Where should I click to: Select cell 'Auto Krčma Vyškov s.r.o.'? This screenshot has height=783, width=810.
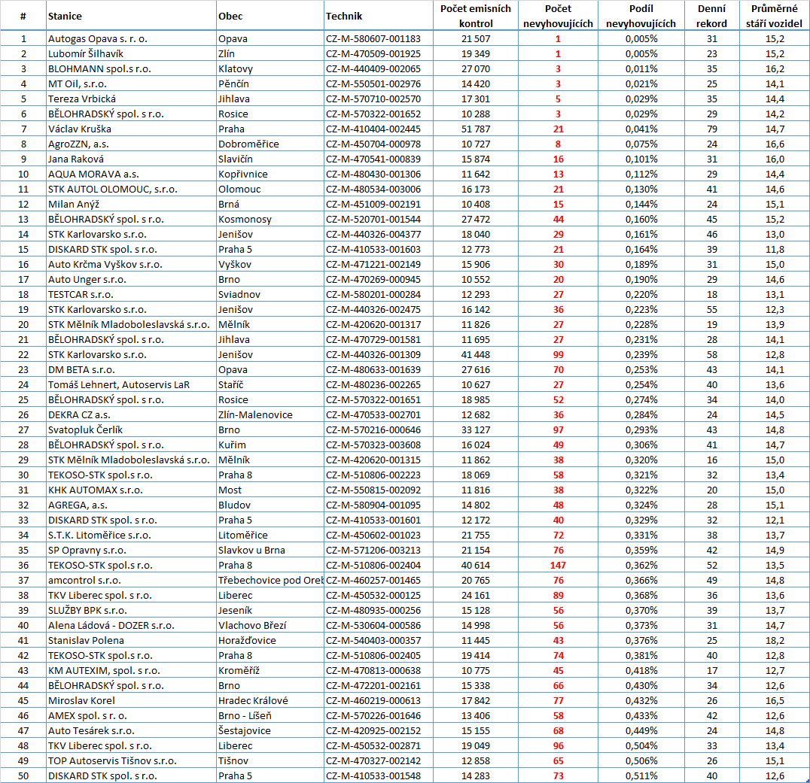coord(131,264)
